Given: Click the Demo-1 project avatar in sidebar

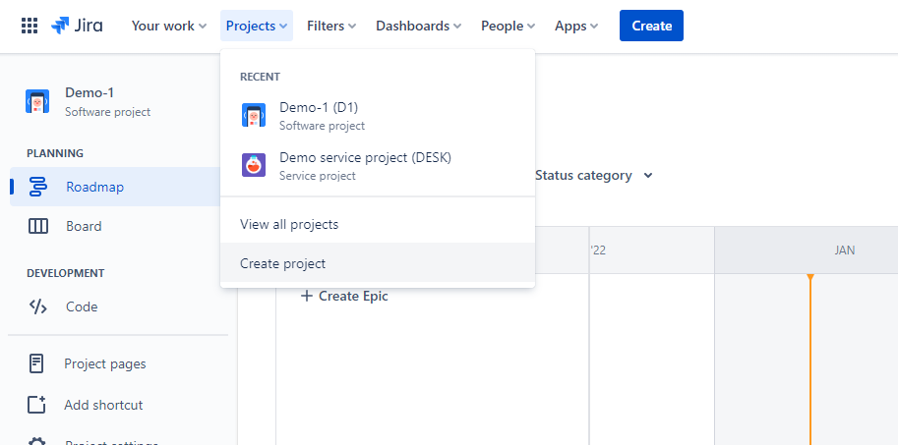Looking at the screenshot, I should coord(37,101).
